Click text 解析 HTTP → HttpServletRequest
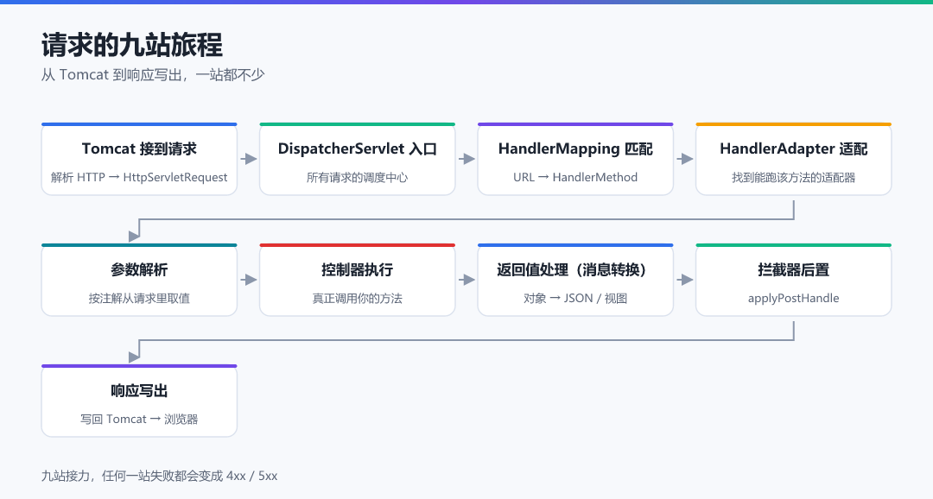Image resolution: width=933 pixels, height=499 pixels. 139,177
